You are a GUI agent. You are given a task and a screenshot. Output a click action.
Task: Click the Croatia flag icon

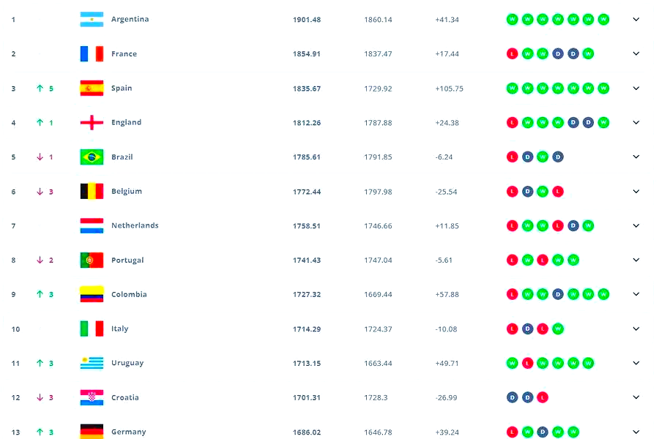(92, 398)
